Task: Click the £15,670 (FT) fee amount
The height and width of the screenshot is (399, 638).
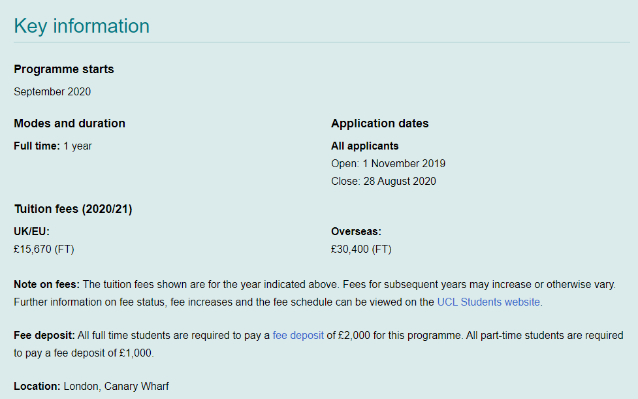Action: [44, 249]
